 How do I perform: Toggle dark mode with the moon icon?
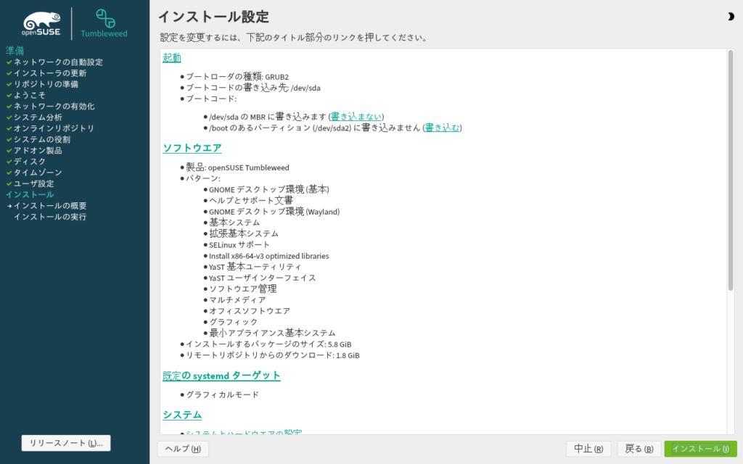click(730, 17)
